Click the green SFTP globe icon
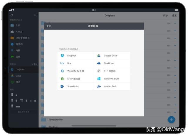The image size is (188, 136). click(x=62, y=79)
